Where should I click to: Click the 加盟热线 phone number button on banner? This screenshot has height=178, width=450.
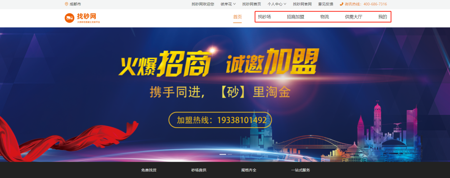point(220,120)
